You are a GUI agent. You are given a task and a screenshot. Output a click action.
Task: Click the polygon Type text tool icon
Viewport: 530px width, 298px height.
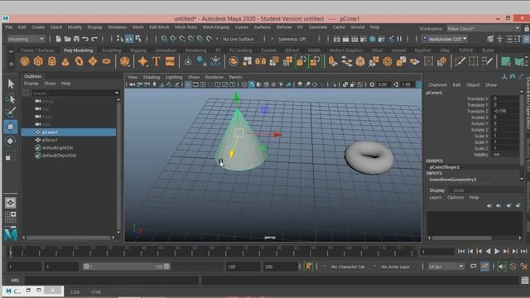coord(156,61)
